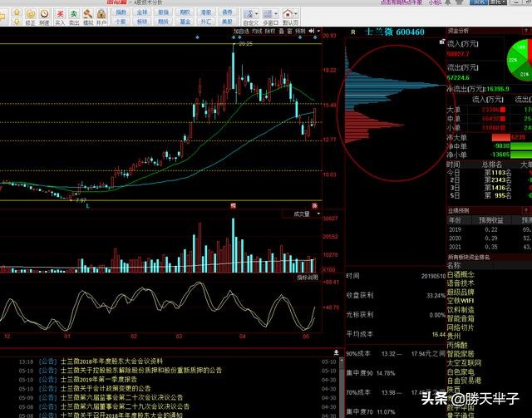
Task: Select 太空互联网 in the sector ranking list
Action: click(464, 363)
